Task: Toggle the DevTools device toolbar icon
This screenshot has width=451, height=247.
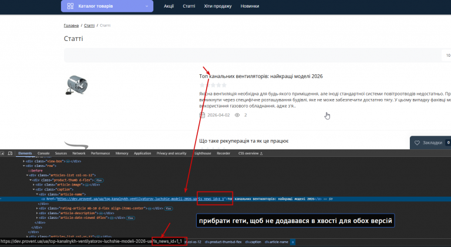Action: pyautogui.click(x=10, y=153)
